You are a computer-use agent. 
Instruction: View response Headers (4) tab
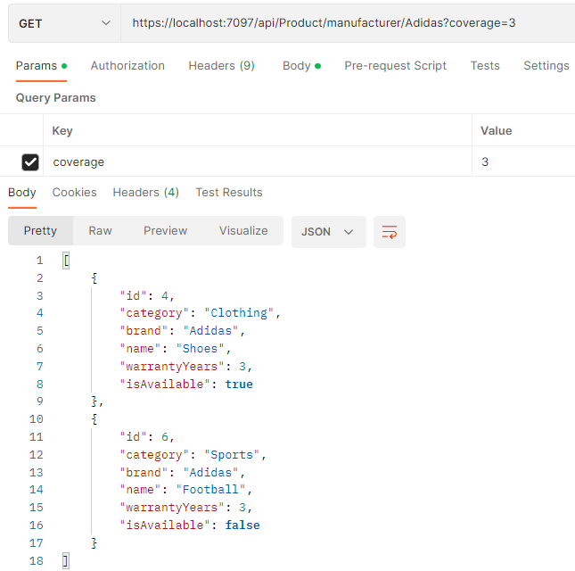pyautogui.click(x=145, y=193)
